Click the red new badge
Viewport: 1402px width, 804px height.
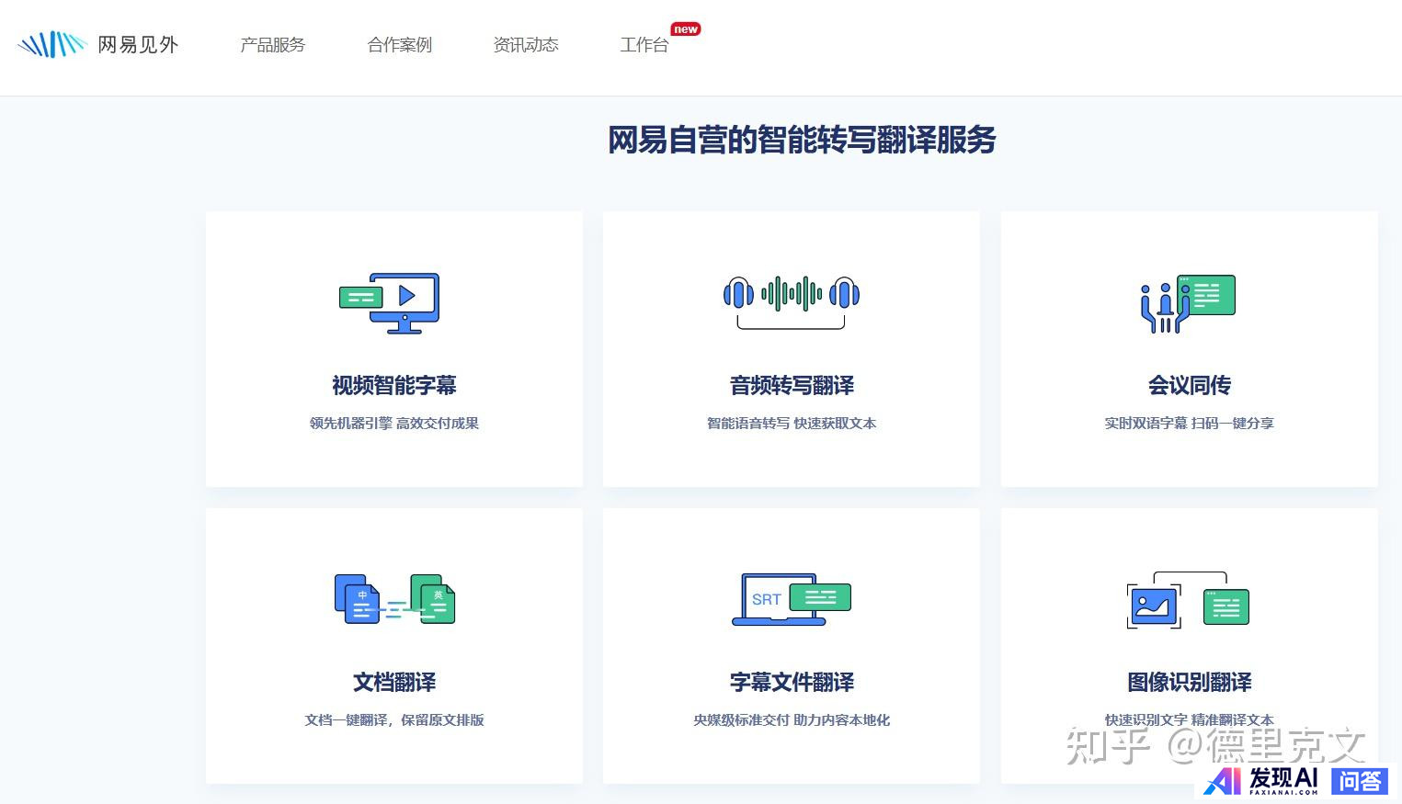(x=686, y=29)
